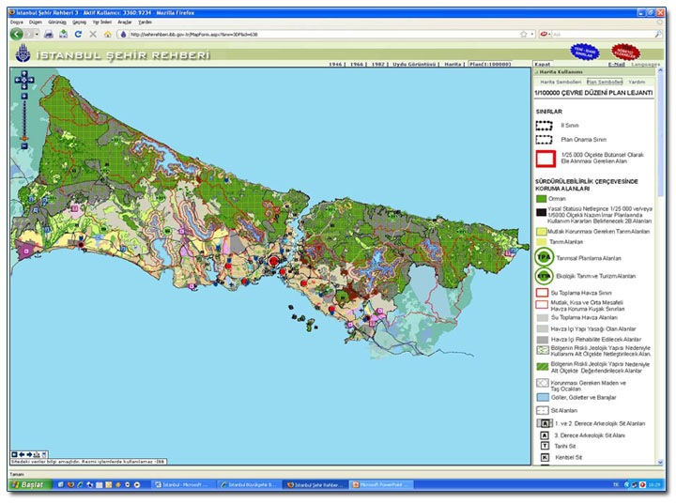The image size is (676, 503).
Task: Zoom out with the minus button
Action: pyautogui.click(x=24, y=146)
